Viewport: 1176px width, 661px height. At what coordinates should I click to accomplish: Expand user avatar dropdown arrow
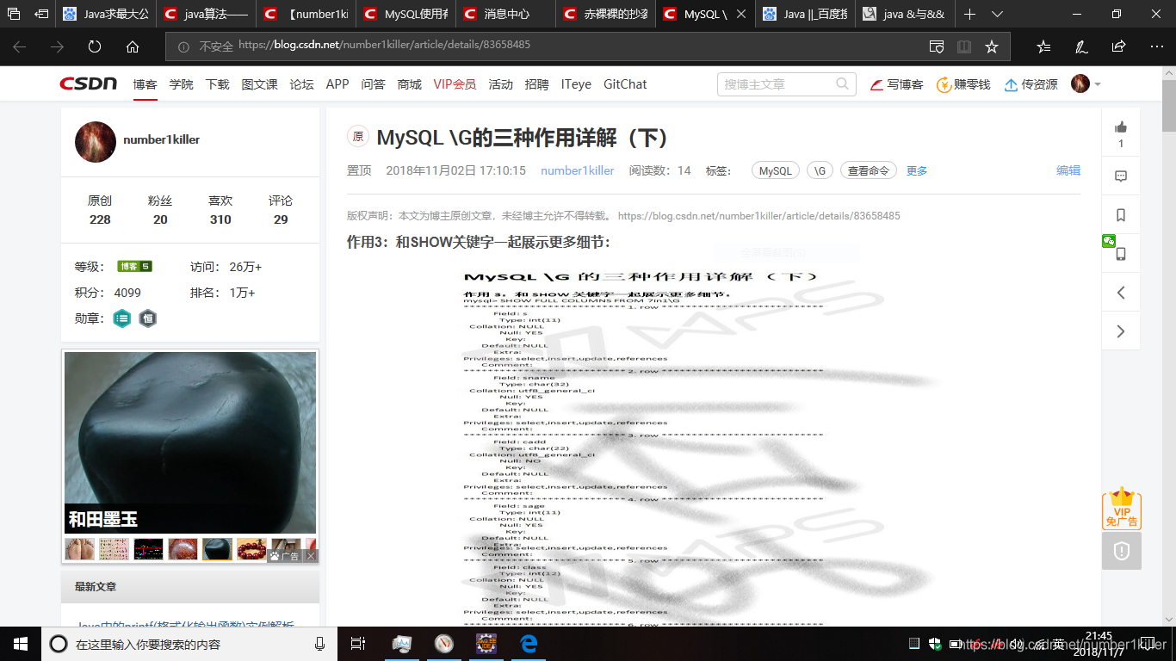1097,84
